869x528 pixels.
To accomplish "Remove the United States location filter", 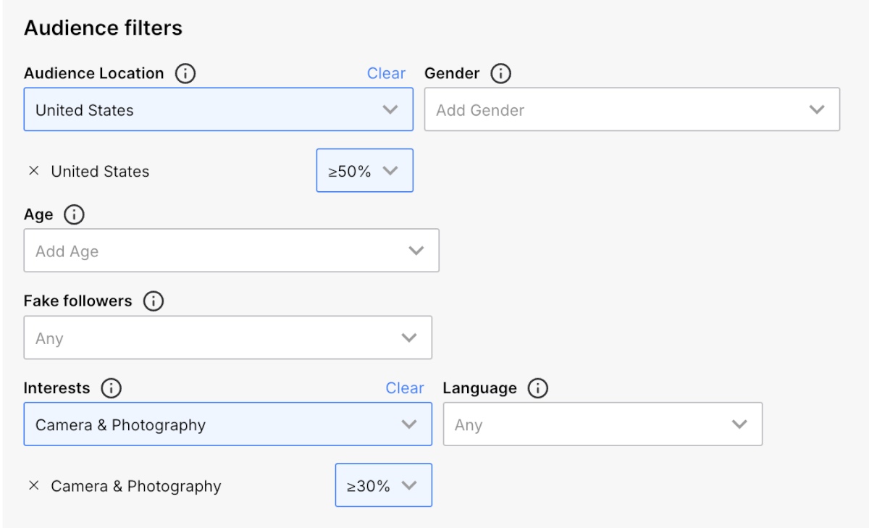I will (33, 172).
